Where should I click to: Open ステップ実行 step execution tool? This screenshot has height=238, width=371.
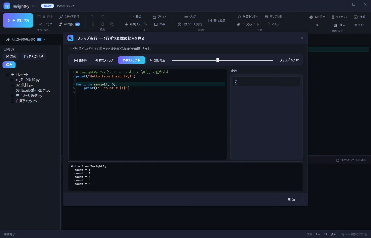click(x=69, y=17)
